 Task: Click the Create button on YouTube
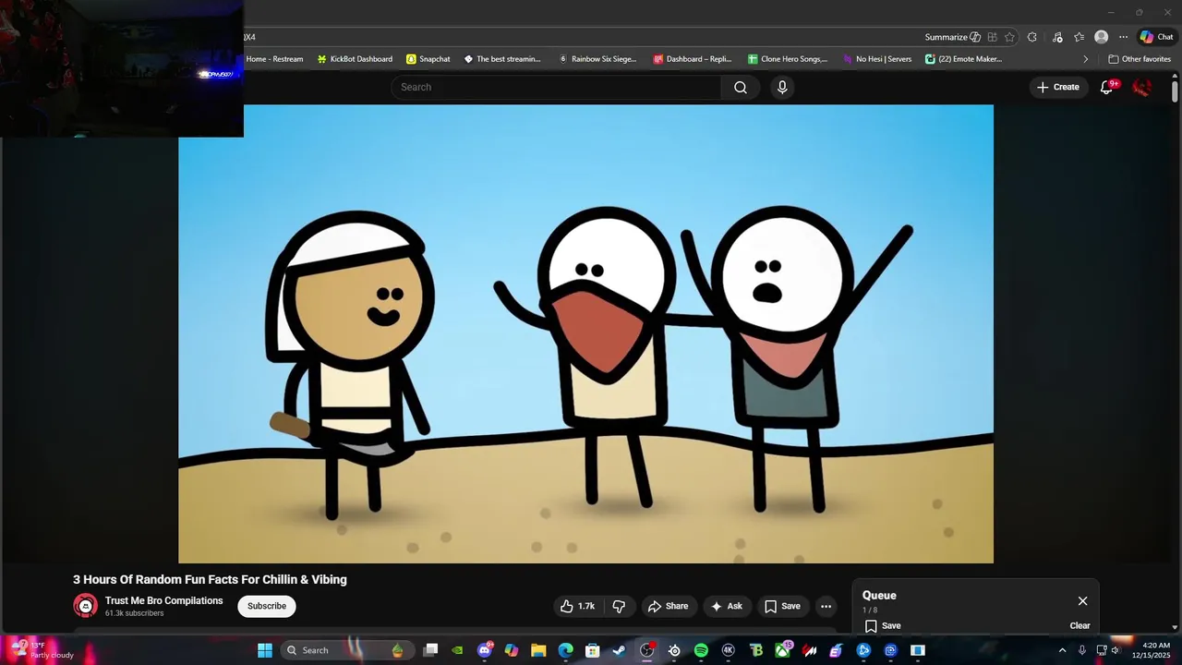click(x=1058, y=87)
